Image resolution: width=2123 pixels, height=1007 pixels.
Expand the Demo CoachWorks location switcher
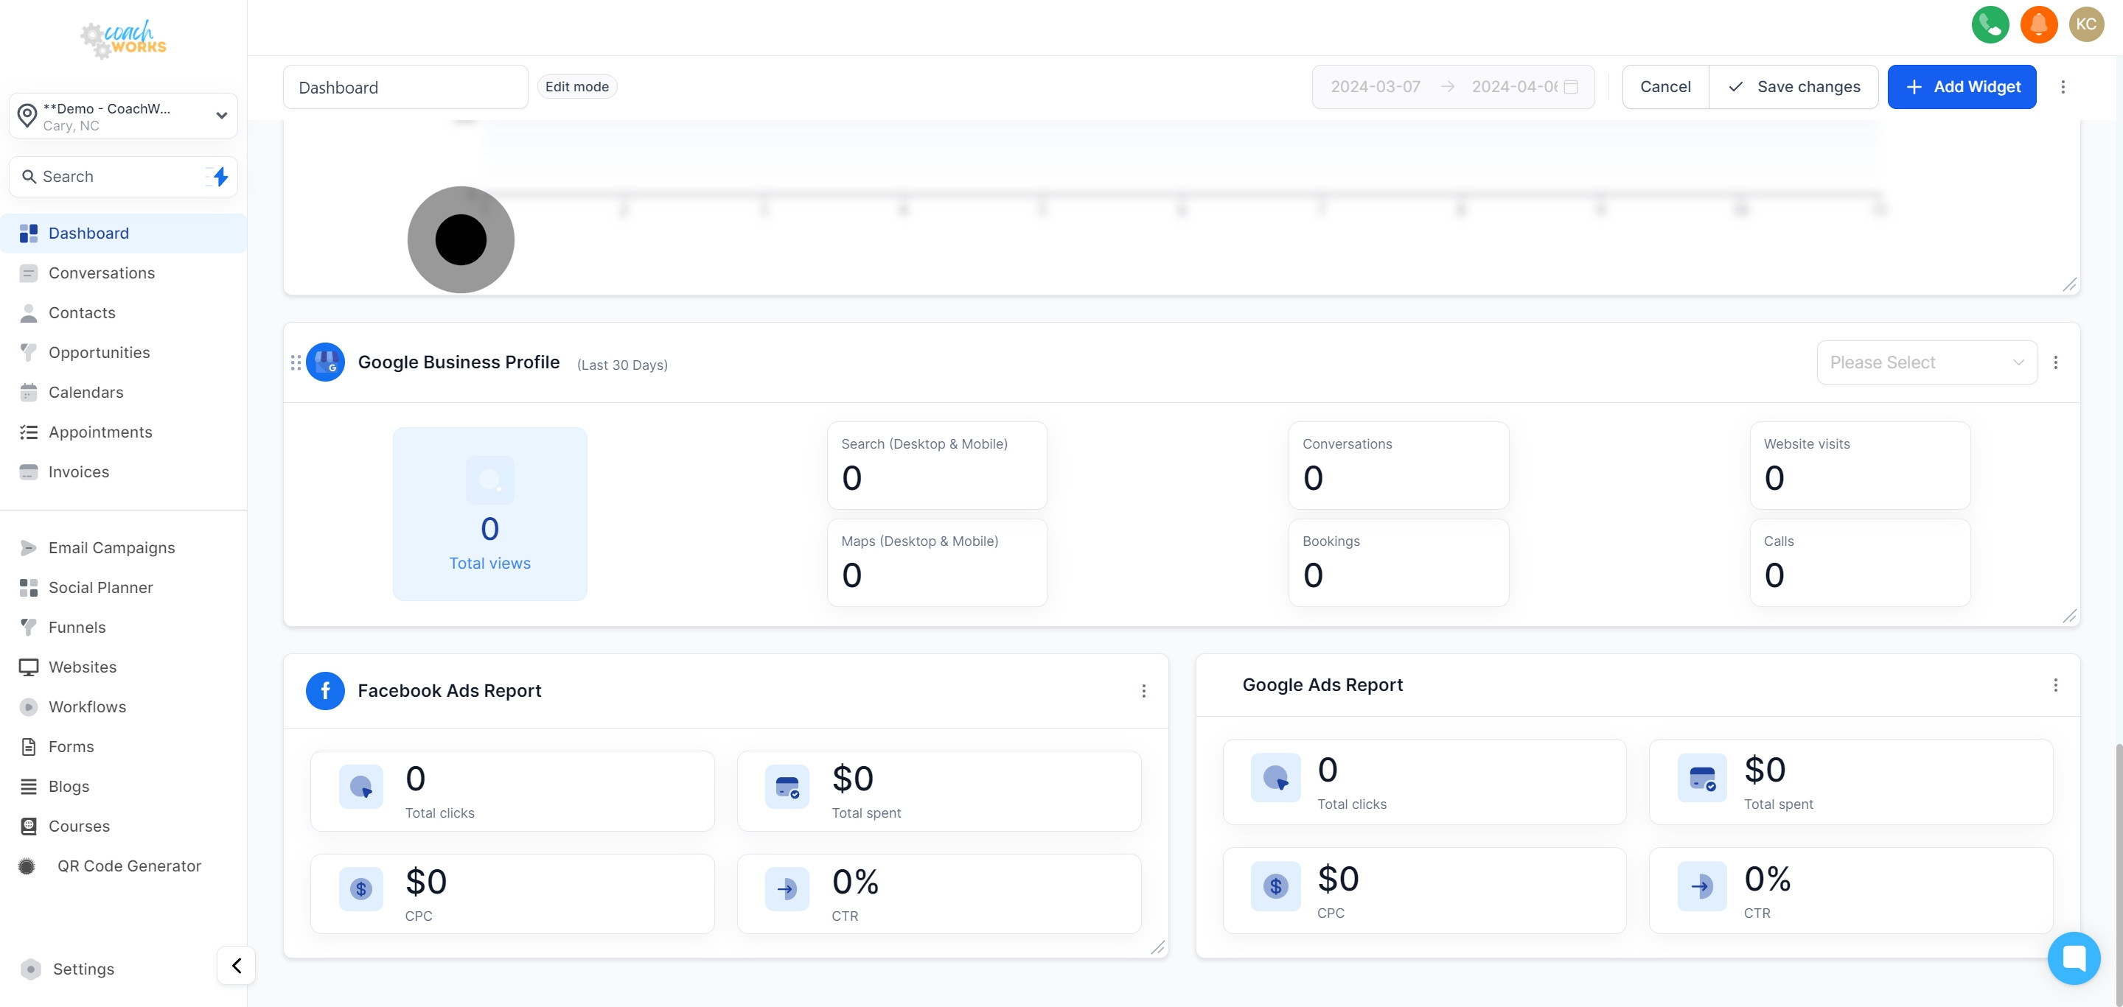[124, 116]
